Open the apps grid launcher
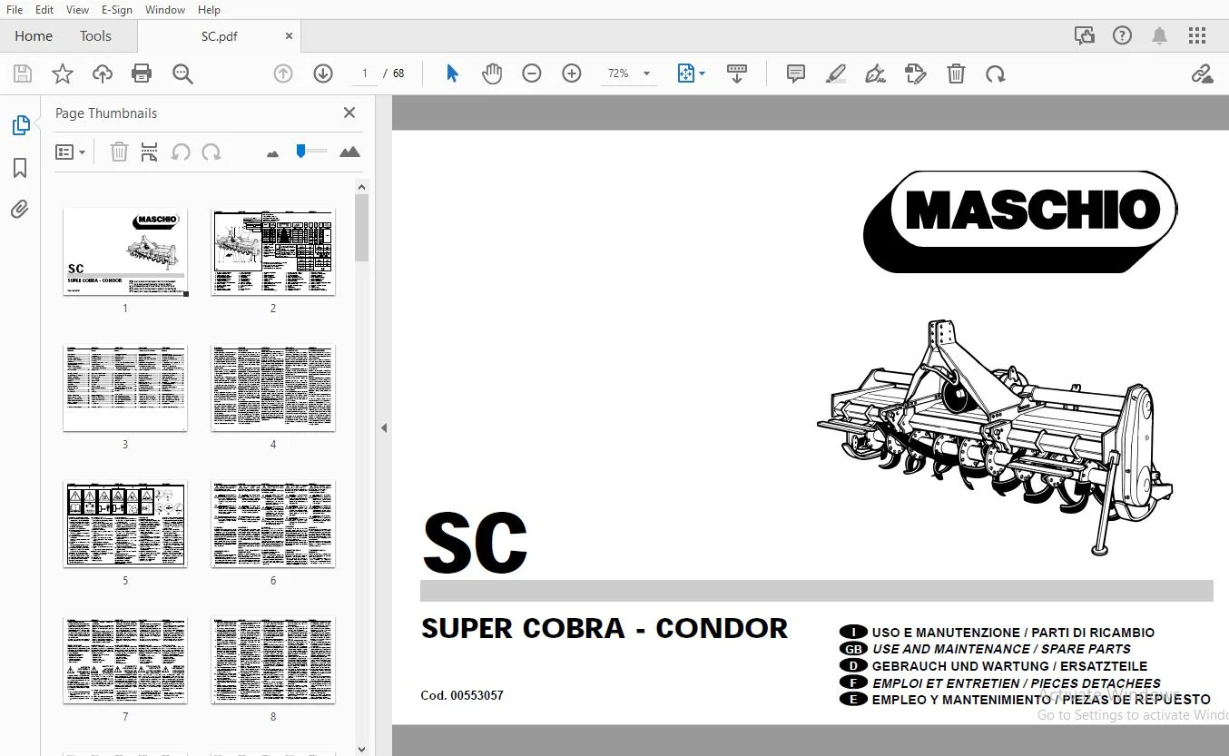This screenshot has height=756, width=1229. coord(1197,36)
